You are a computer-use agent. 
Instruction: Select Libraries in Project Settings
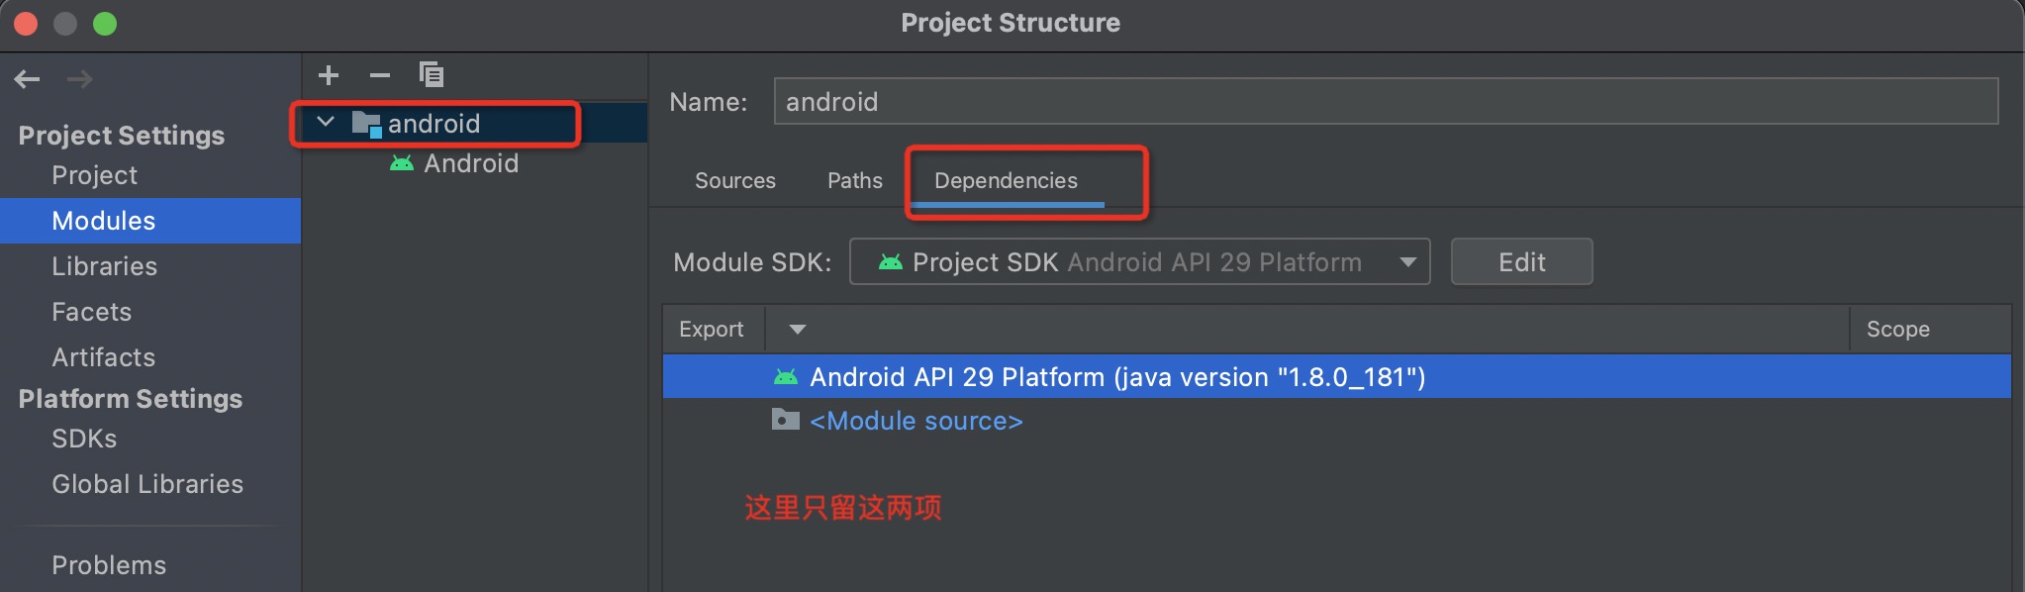(105, 266)
